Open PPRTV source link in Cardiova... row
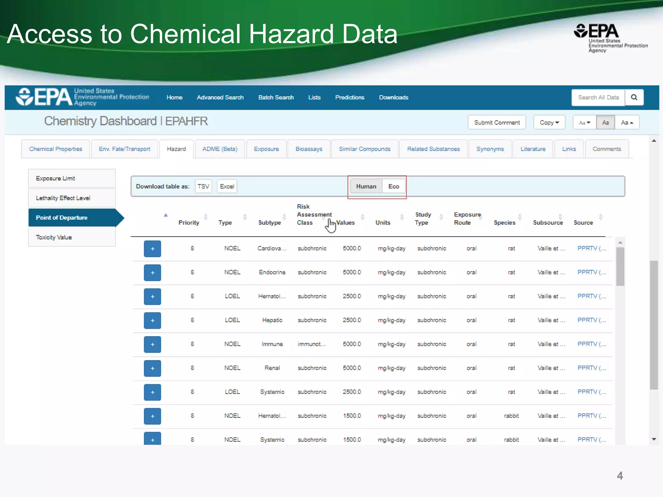The width and height of the screenshot is (663, 497). click(x=592, y=248)
